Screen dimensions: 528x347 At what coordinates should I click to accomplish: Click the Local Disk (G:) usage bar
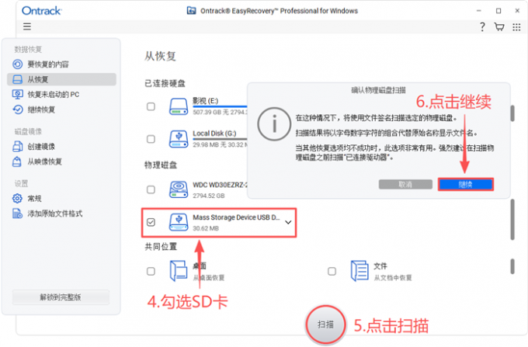coord(220,139)
